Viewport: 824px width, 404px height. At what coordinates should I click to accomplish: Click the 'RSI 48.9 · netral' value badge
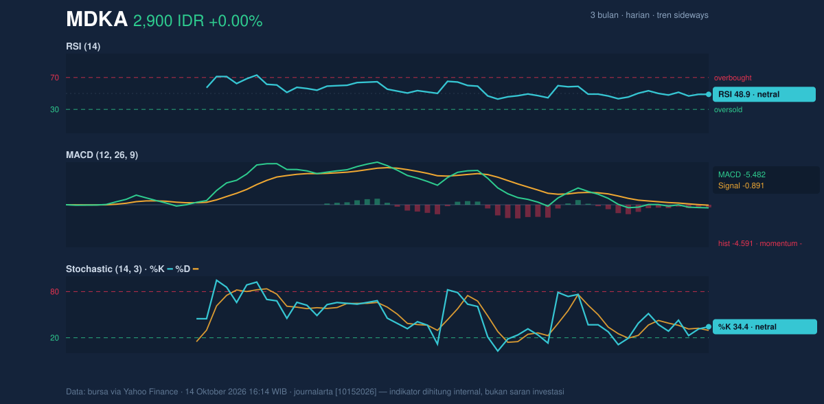[765, 94]
